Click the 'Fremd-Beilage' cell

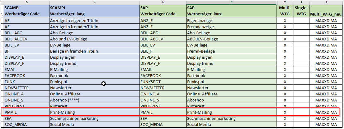click(x=231, y=51)
